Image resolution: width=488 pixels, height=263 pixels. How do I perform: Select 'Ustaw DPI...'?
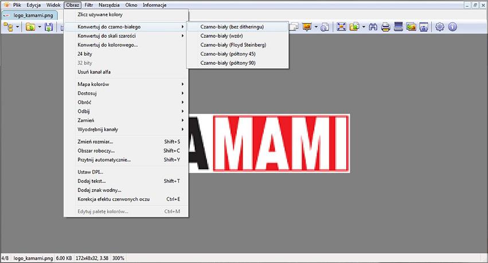coord(126,172)
